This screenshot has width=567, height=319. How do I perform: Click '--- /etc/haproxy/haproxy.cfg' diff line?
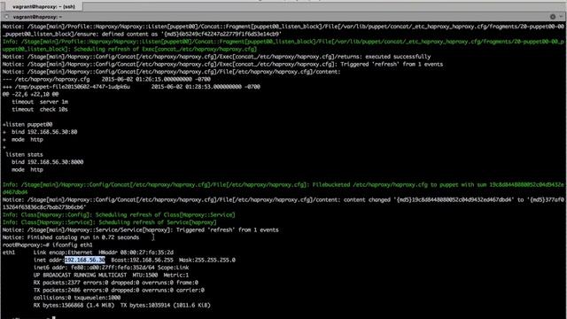(x=106, y=79)
